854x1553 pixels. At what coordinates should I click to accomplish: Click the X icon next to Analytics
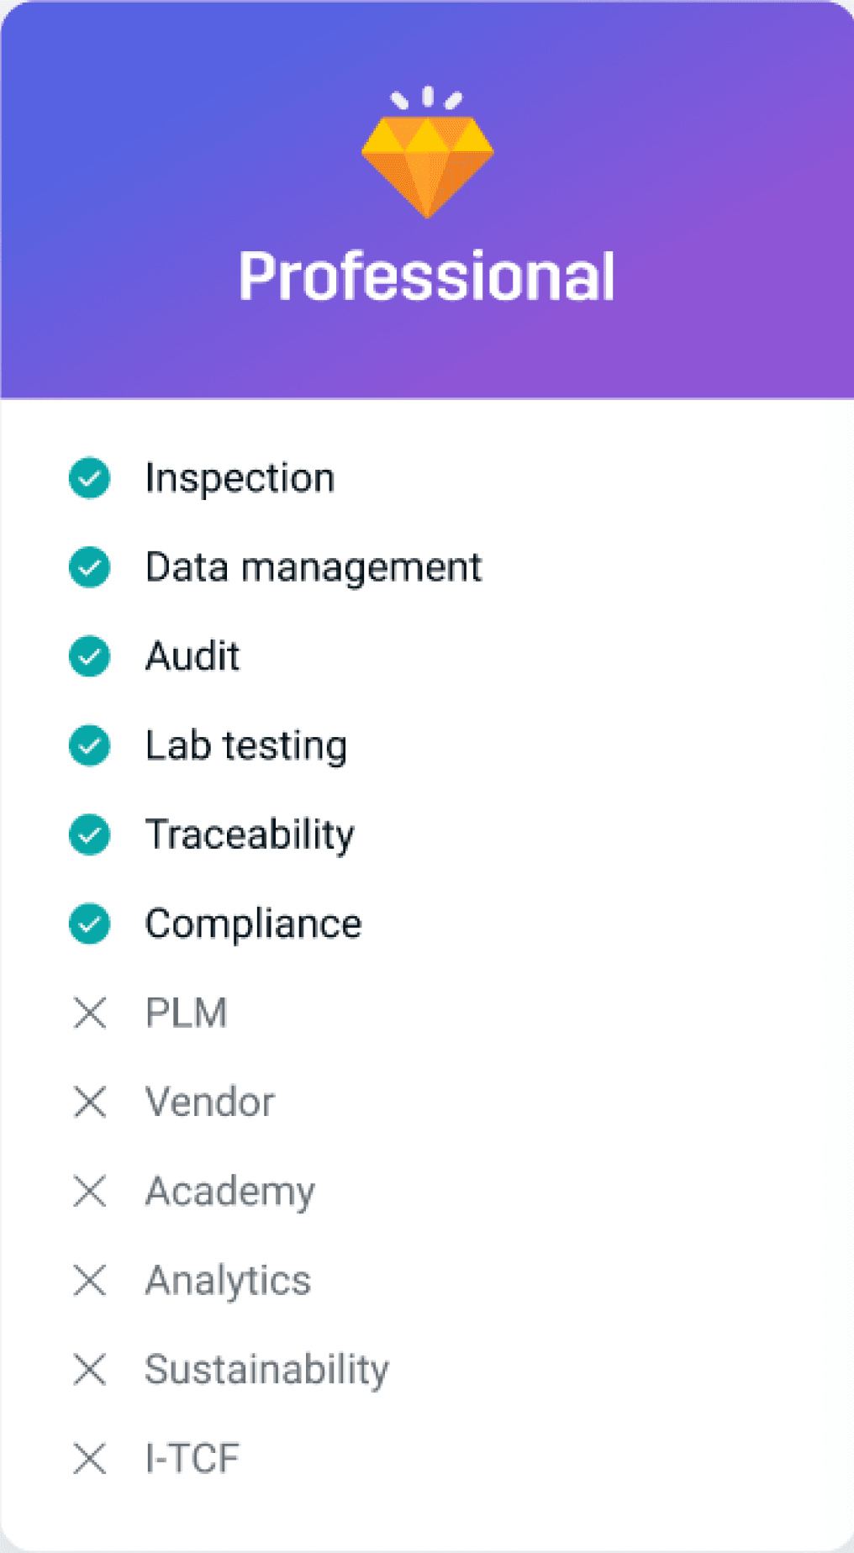[89, 1280]
